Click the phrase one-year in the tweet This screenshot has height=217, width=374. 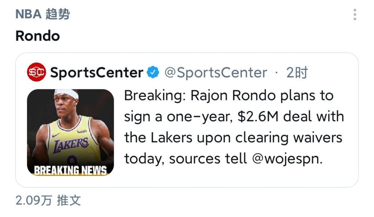199,117
